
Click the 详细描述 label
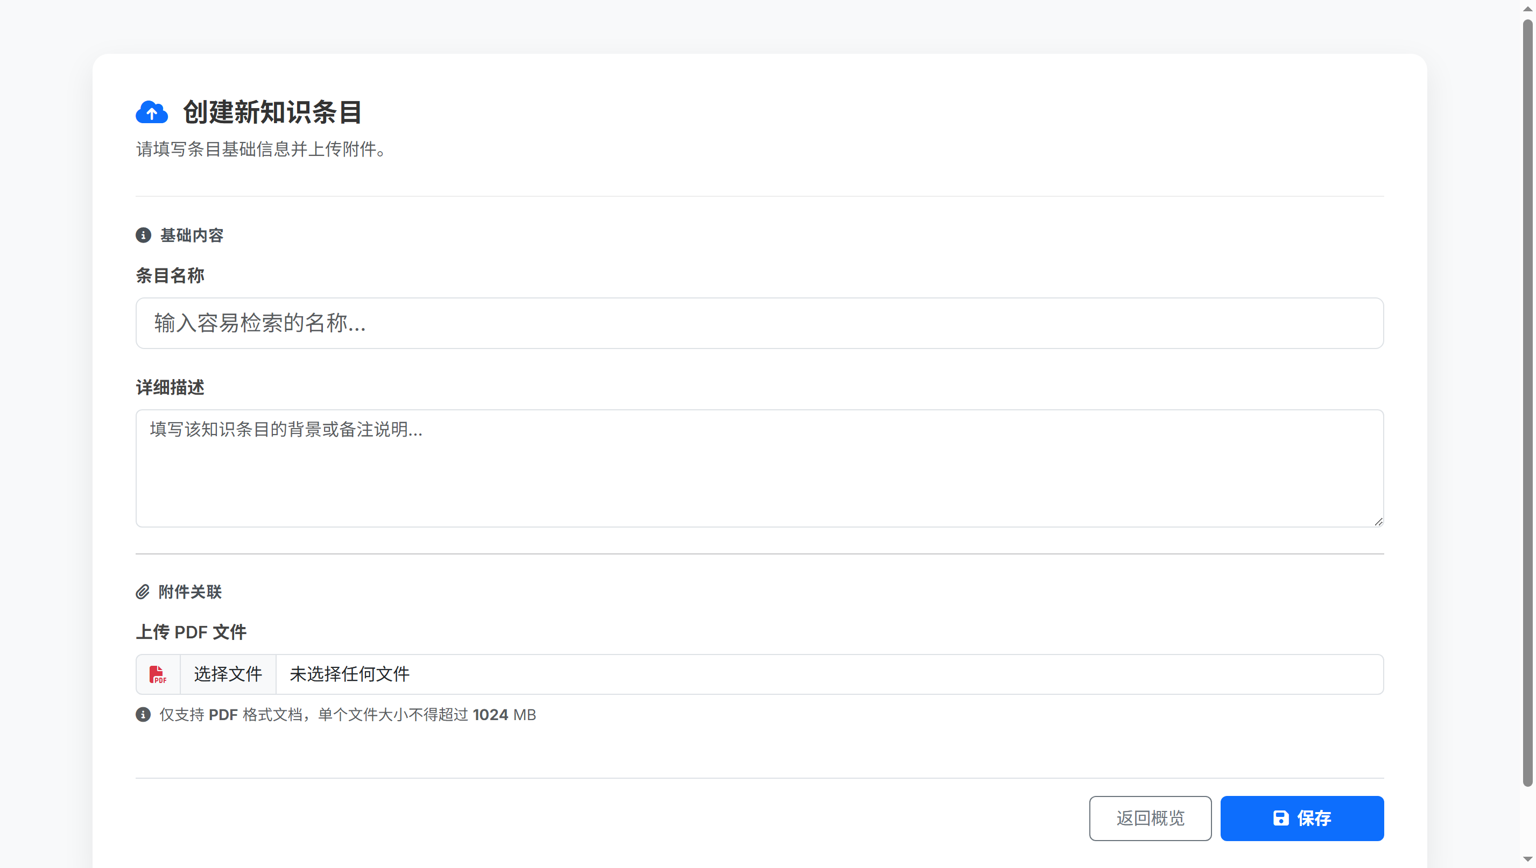pos(170,388)
